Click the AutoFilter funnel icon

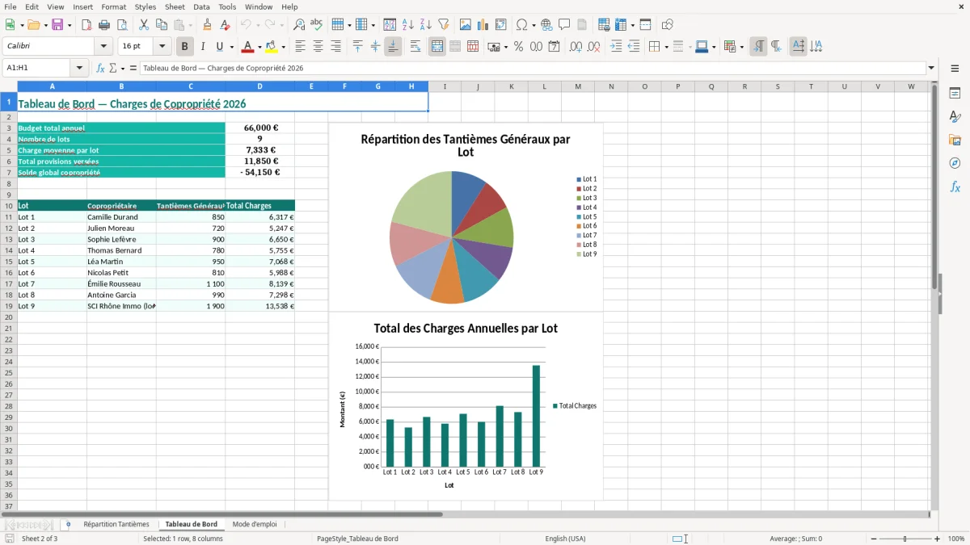[x=443, y=25]
